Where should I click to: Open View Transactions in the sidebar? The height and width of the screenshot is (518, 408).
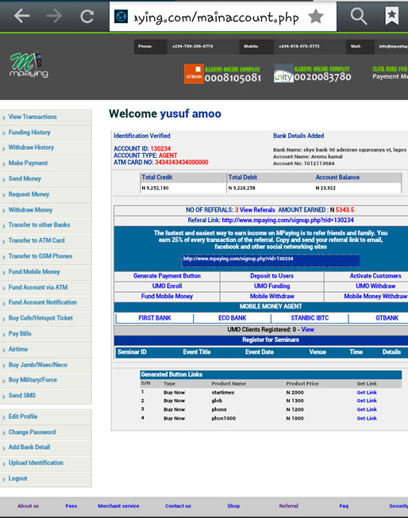[33, 117]
